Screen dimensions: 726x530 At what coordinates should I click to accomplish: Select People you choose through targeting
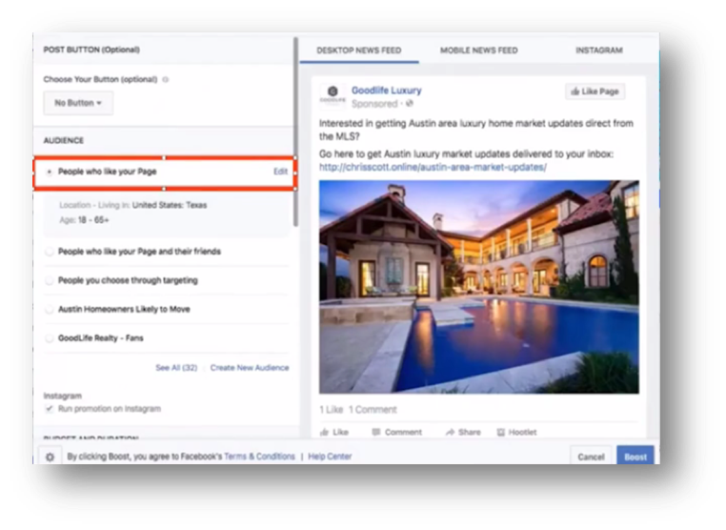[50, 281]
